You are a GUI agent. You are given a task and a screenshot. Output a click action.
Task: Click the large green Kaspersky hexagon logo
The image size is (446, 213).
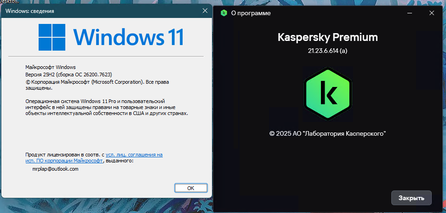(328, 94)
